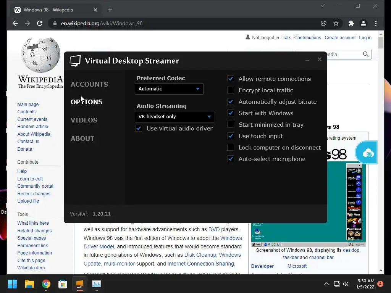Click the Create account link
The height and width of the screenshot is (293, 391).
340,38
